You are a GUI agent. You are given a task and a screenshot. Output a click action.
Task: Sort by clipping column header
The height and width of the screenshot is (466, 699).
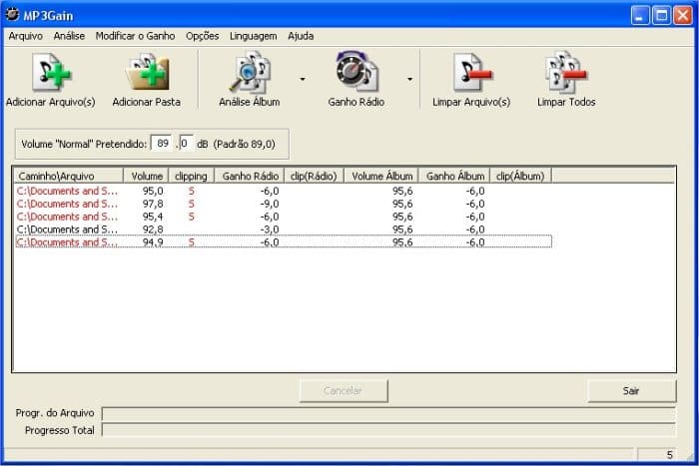click(192, 176)
